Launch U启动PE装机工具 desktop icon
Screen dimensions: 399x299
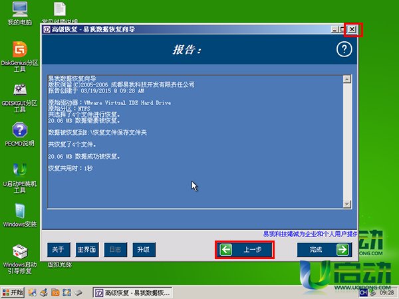[20, 171]
